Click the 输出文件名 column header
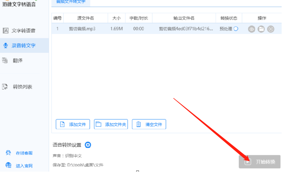Viewport: 283px width, 173px height. pos(184,18)
